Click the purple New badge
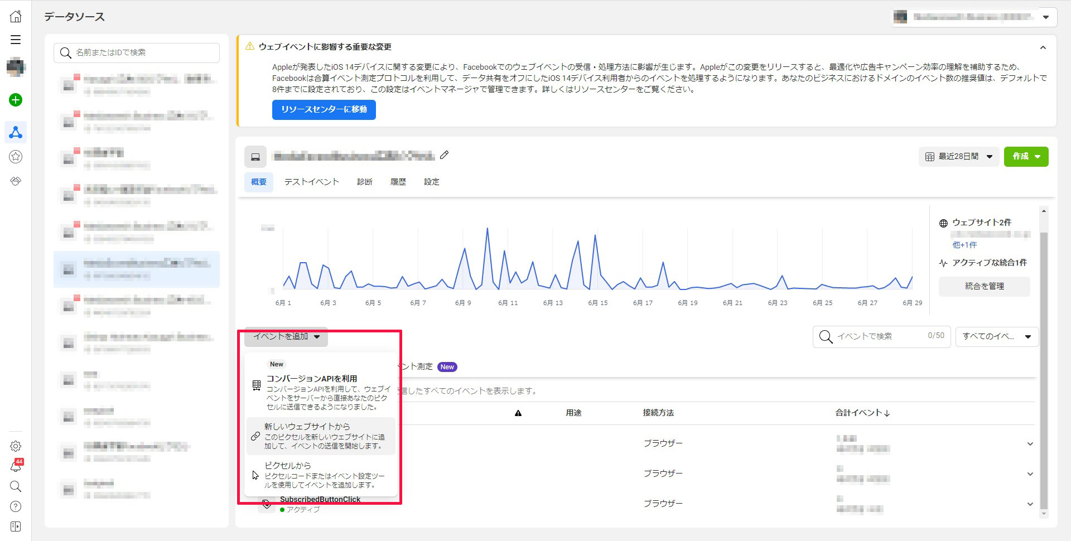Image resolution: width=1071 pixels, height=541 pixels. click(x=447, y=367)
